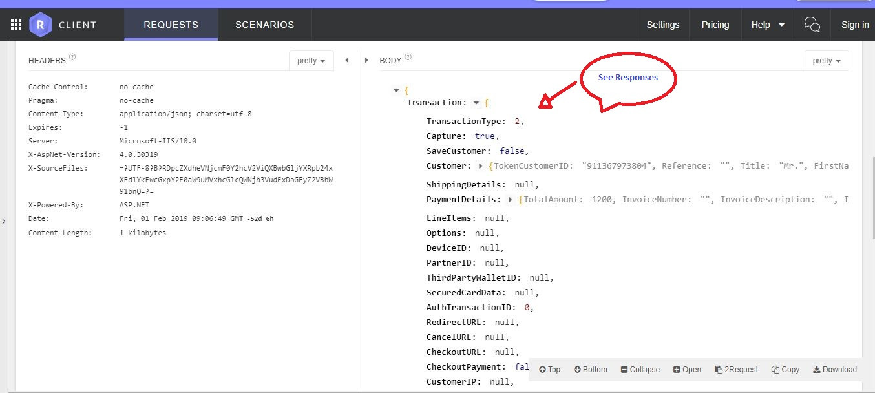Open the response body in a new view

[x=687, y=369]
